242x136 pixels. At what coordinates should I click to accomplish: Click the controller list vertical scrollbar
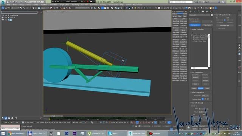209,51
